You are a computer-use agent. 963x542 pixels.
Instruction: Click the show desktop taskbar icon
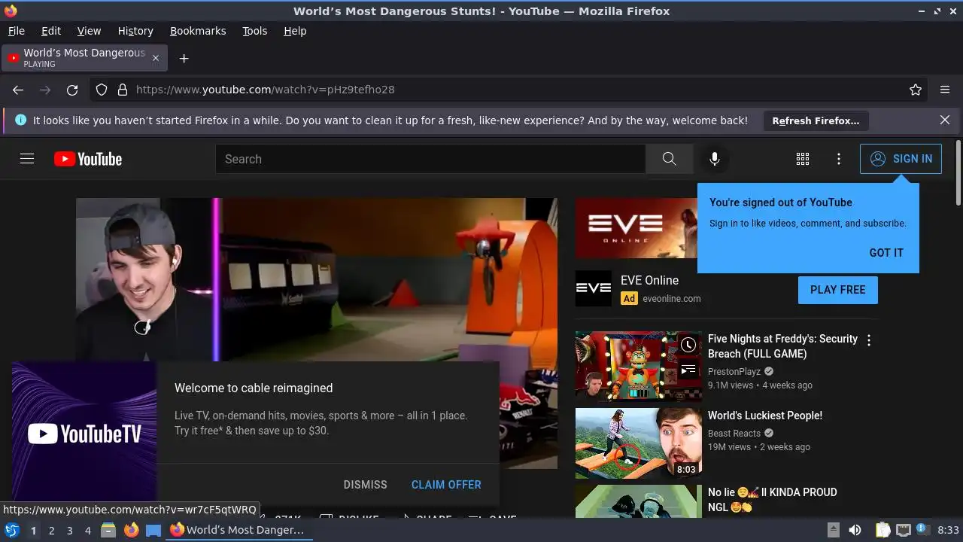pos(153,530)
